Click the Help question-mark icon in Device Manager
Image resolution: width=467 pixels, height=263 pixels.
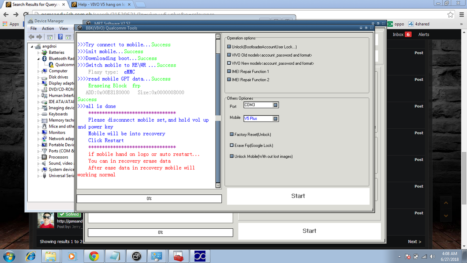[60, 37]
